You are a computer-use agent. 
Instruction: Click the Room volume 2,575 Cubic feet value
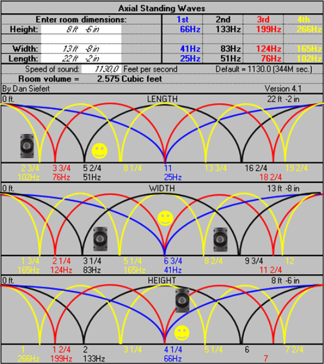130,79
